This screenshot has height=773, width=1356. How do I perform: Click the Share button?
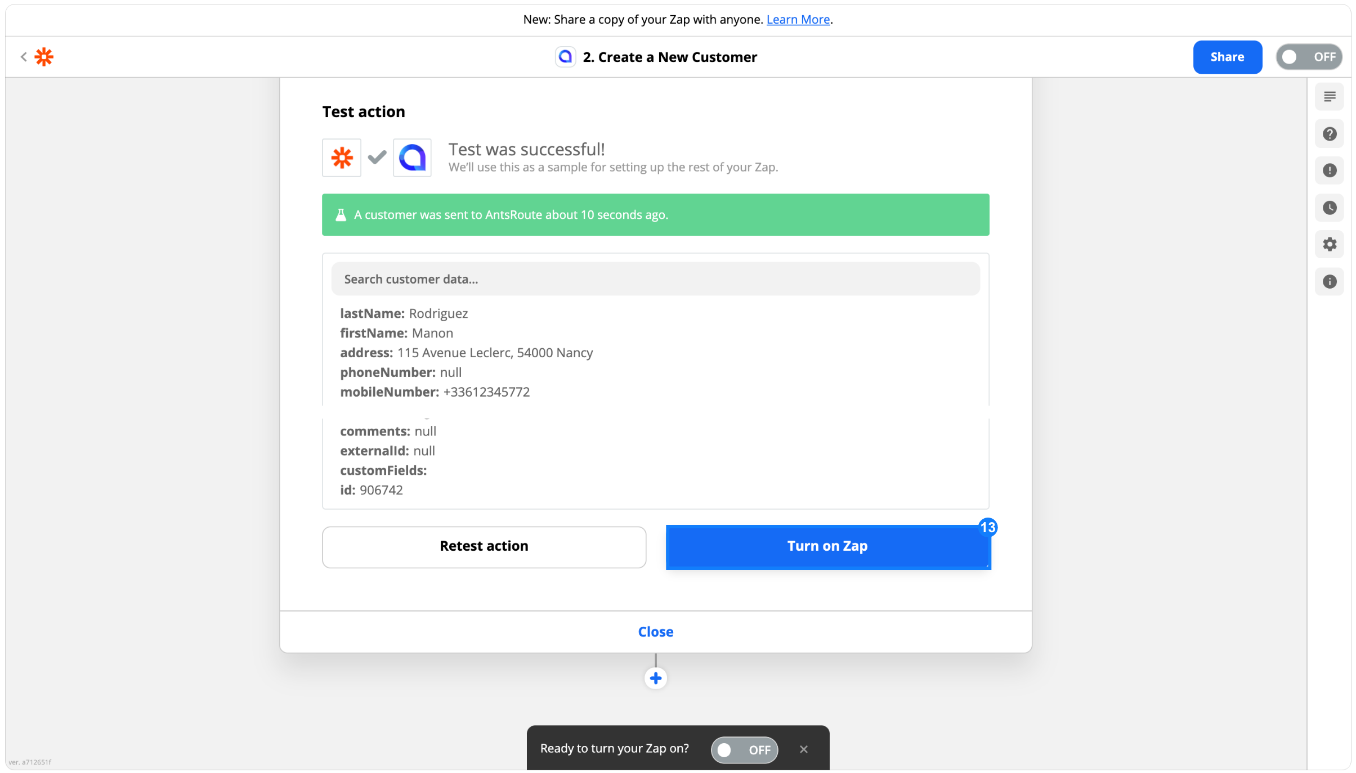pos(1227,57)
